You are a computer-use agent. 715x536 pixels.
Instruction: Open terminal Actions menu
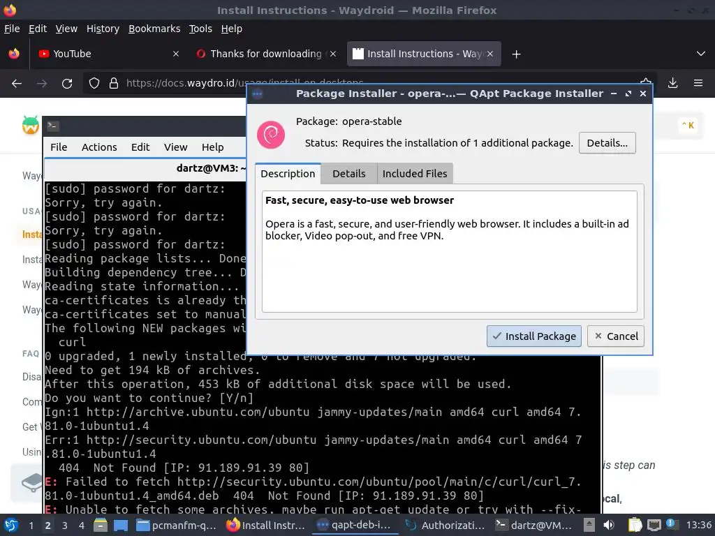[99, 147]
